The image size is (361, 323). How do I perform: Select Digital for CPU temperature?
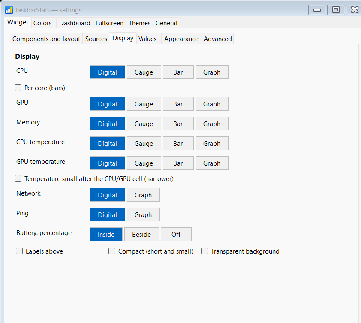pos(108,143)
